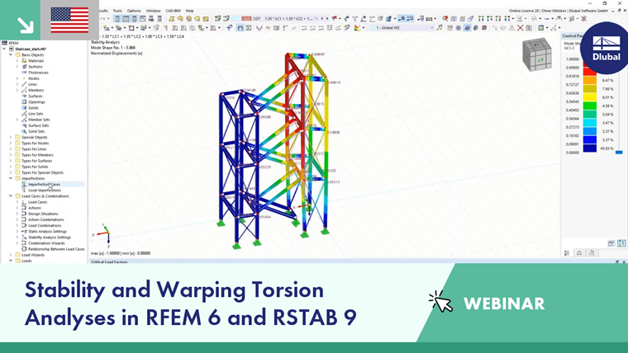
Task: Click the red color swatch in the legend
Action: pos(589,72)
